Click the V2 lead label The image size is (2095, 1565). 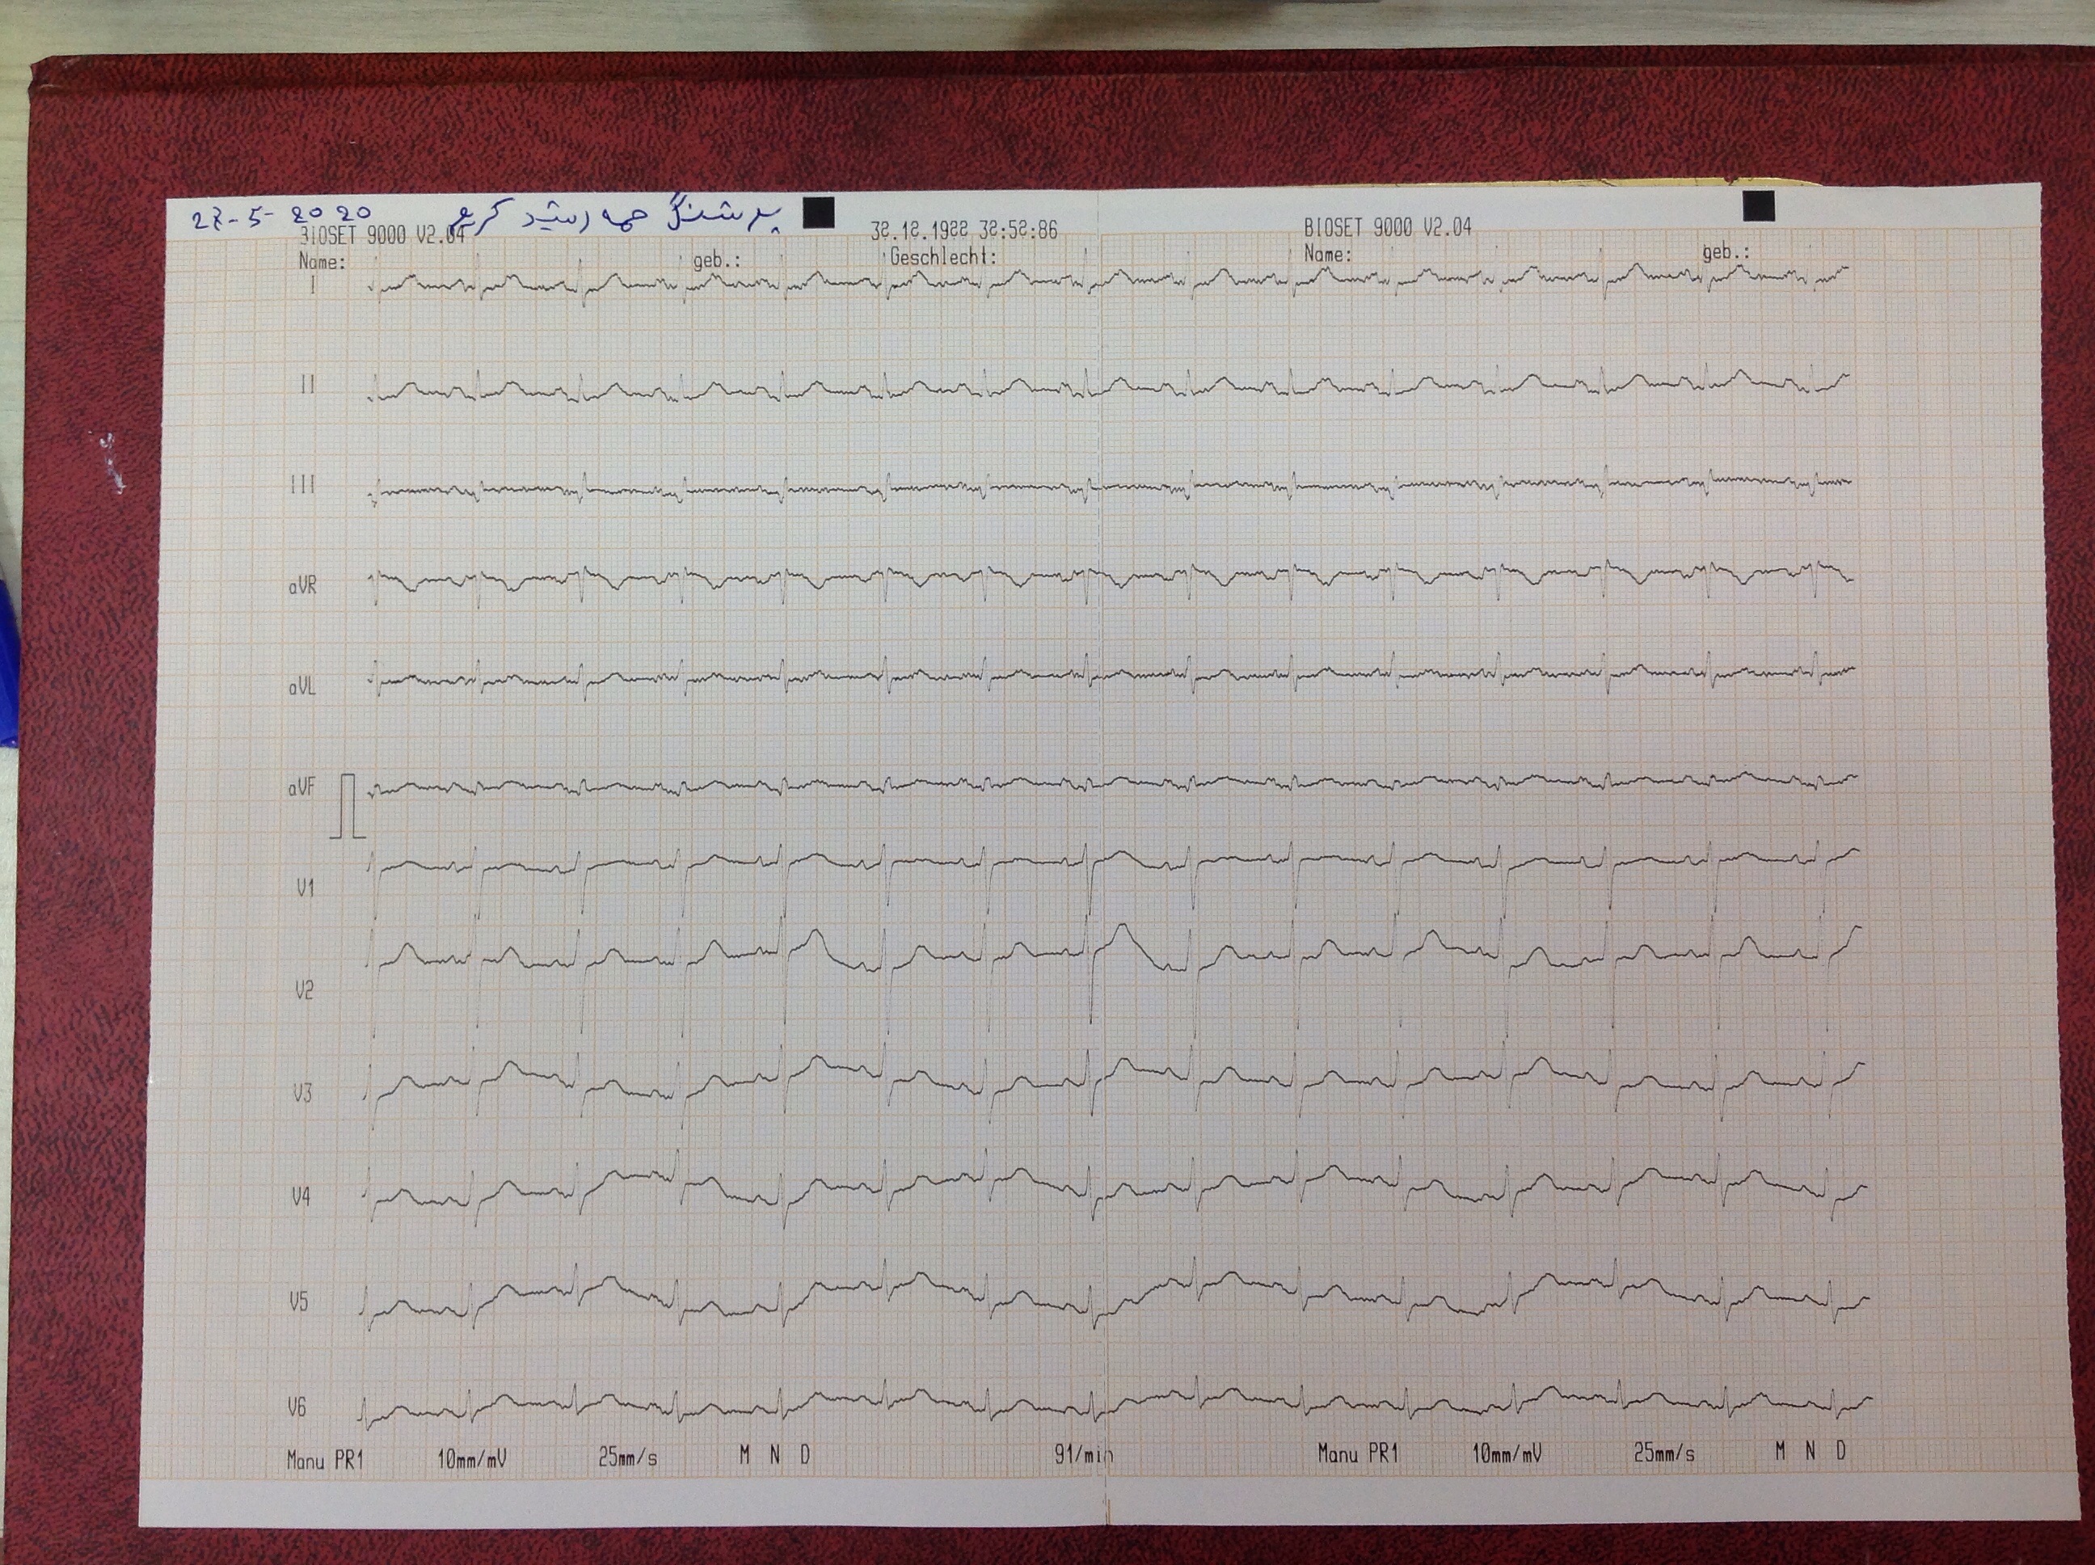click(304, 991)
